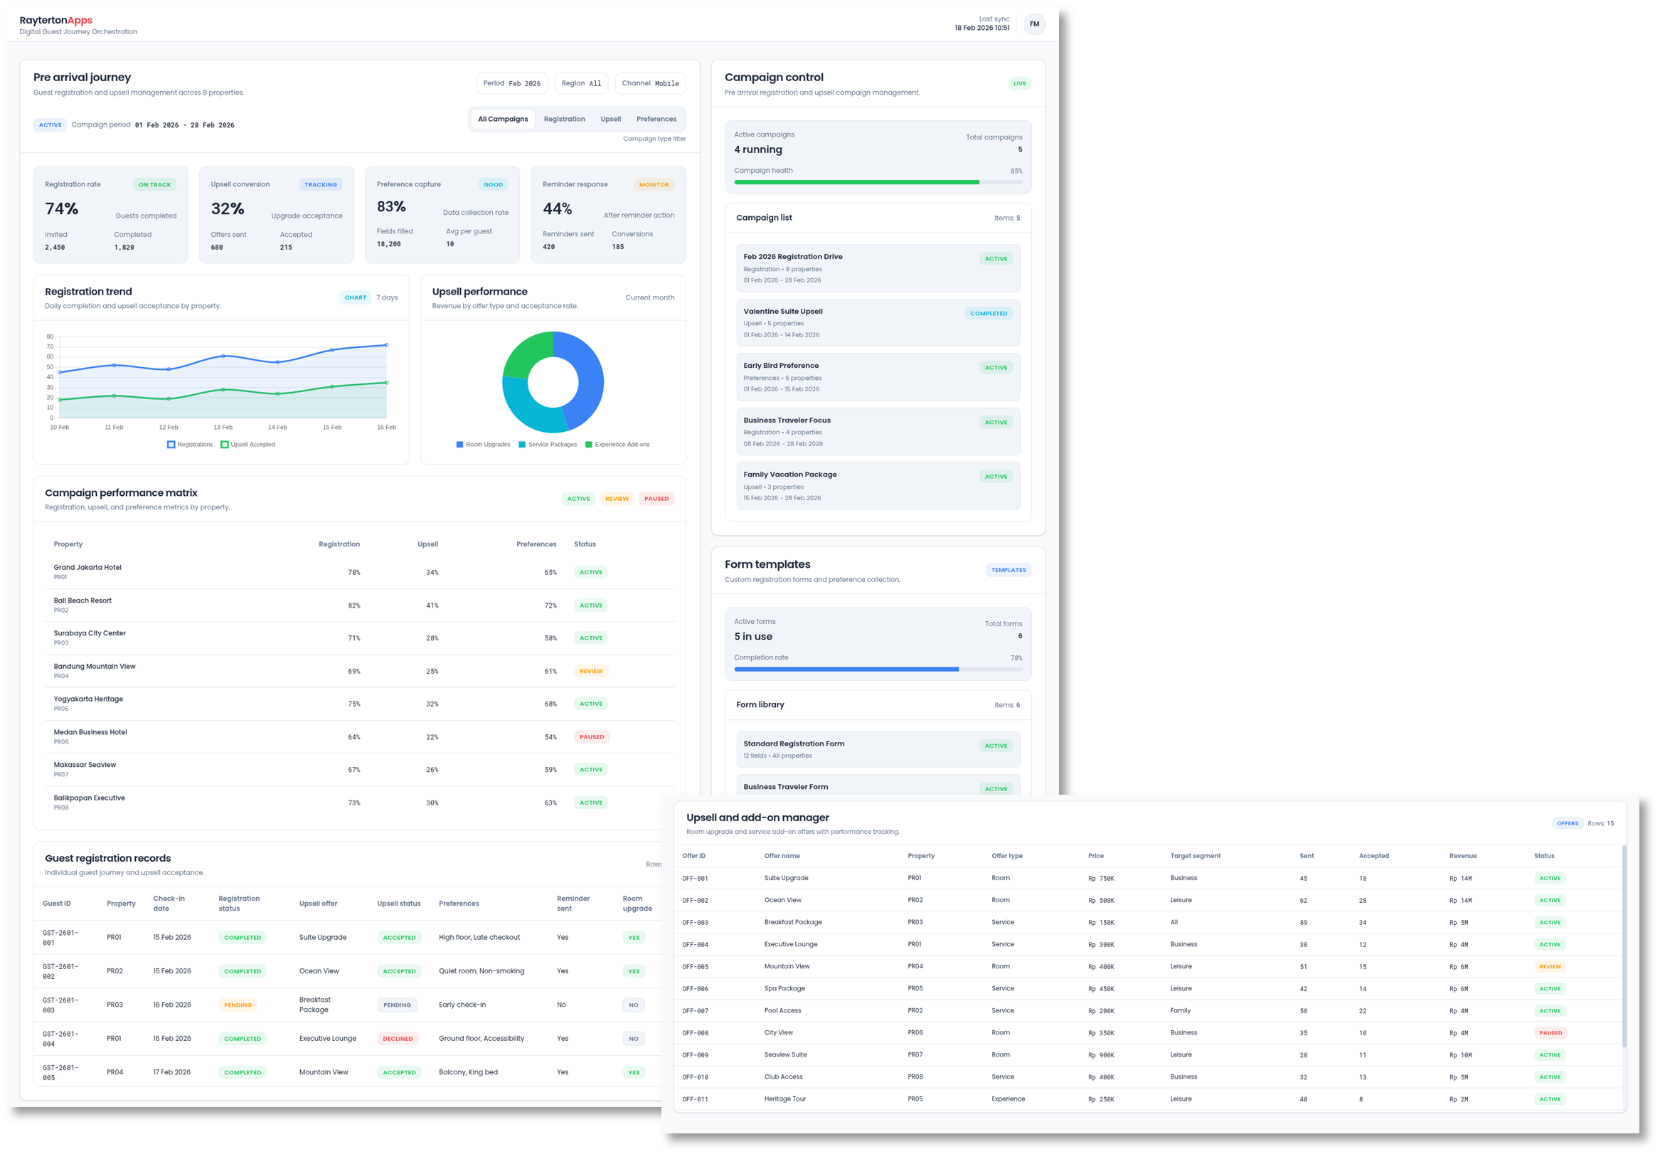Open the Region All filter dropdown

tap(581, 83)
